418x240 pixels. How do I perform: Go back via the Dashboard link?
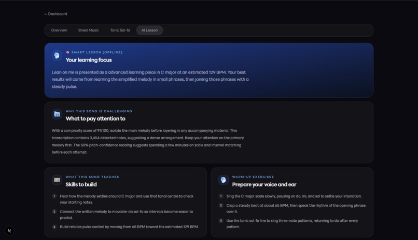pos(55,14)
